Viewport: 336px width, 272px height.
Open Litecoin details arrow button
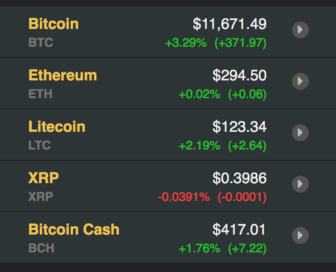300,132
